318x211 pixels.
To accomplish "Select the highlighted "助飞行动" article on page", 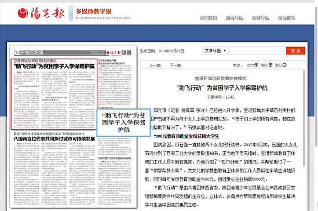I will 54,94.
